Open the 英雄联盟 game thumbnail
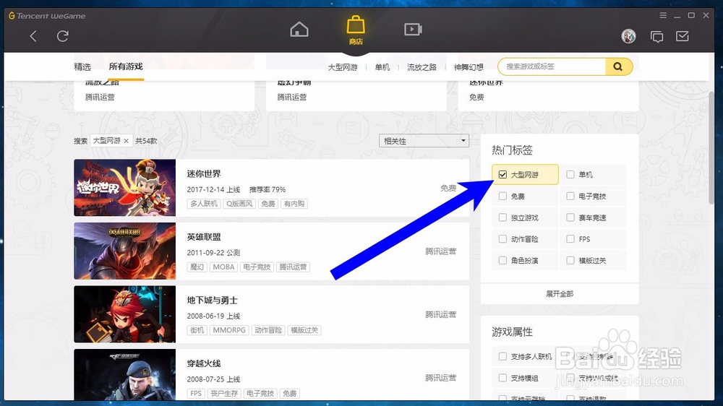 (x=124, y=251)
